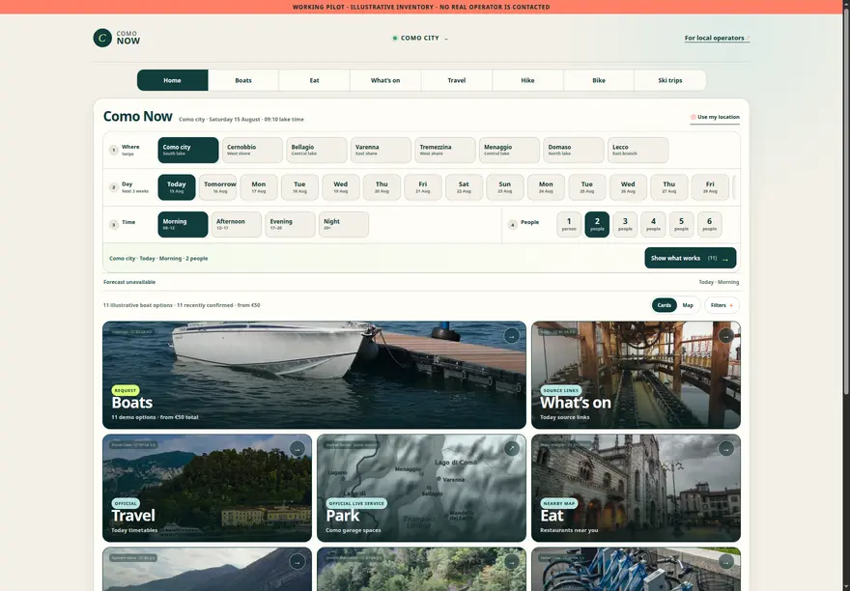Click the Use my location target icon

click(x=693, y=117)
